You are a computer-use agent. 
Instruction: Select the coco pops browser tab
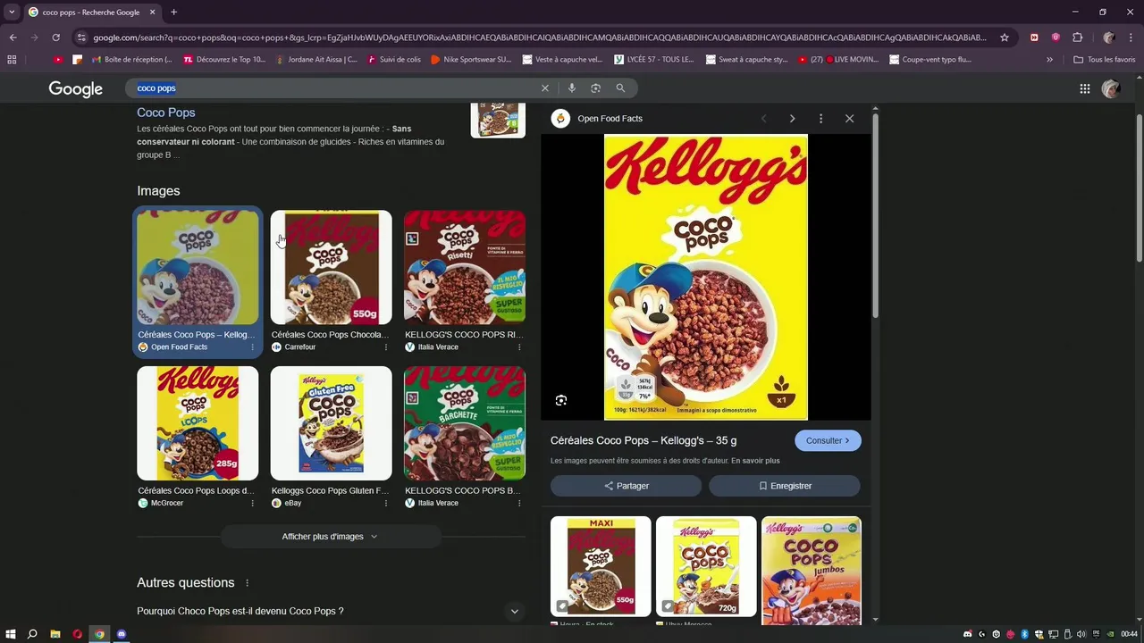click(x=91, y=13)
